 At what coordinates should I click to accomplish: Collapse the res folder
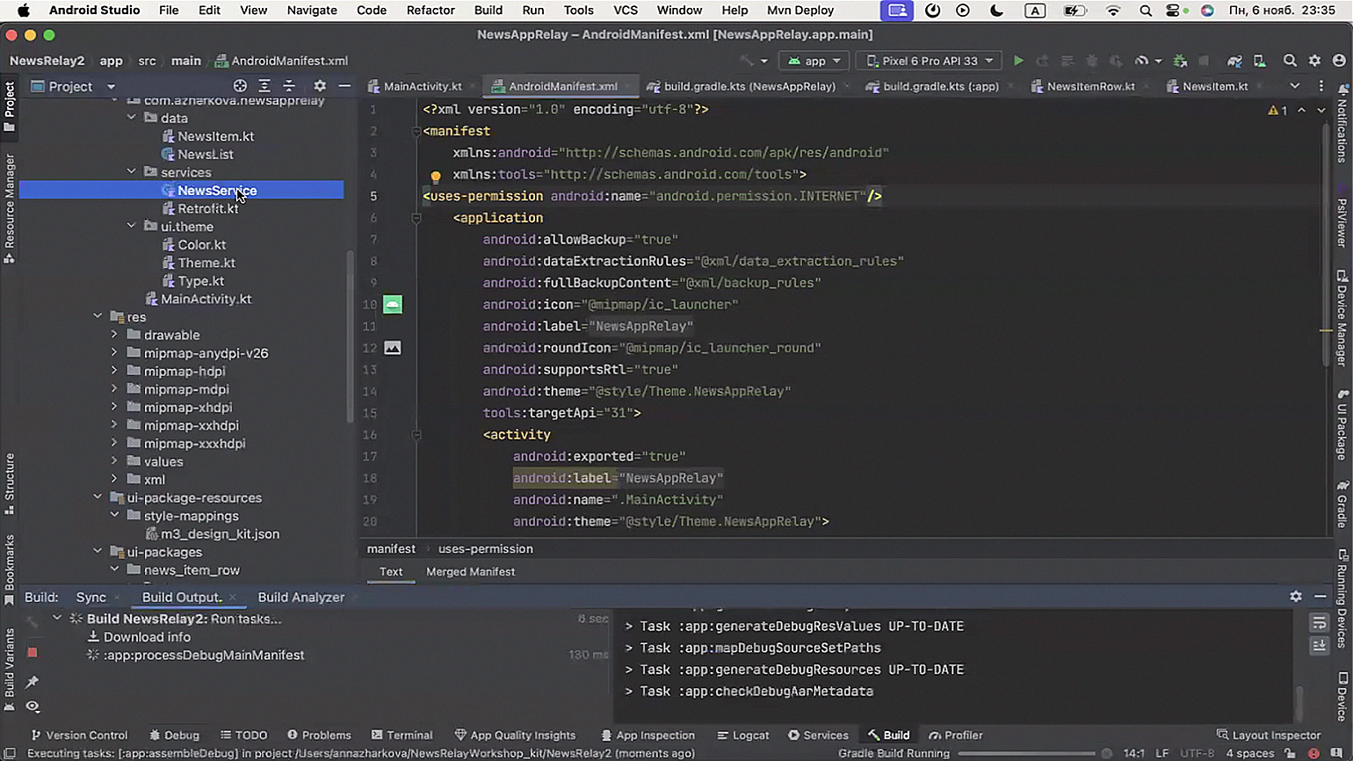tap(98, 317)
